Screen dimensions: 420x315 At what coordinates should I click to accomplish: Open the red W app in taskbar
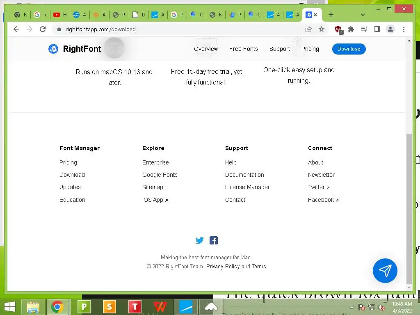click(160, 307)
